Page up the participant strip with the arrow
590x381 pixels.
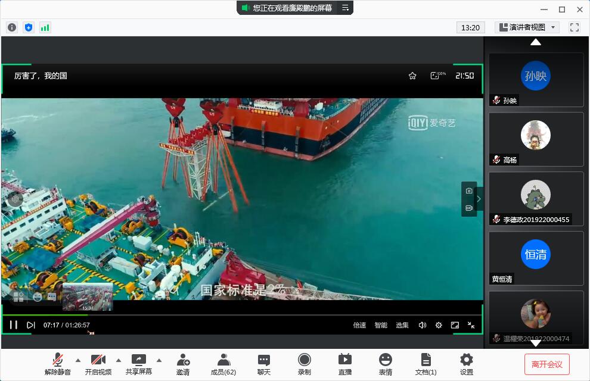[x=535, y=42]
